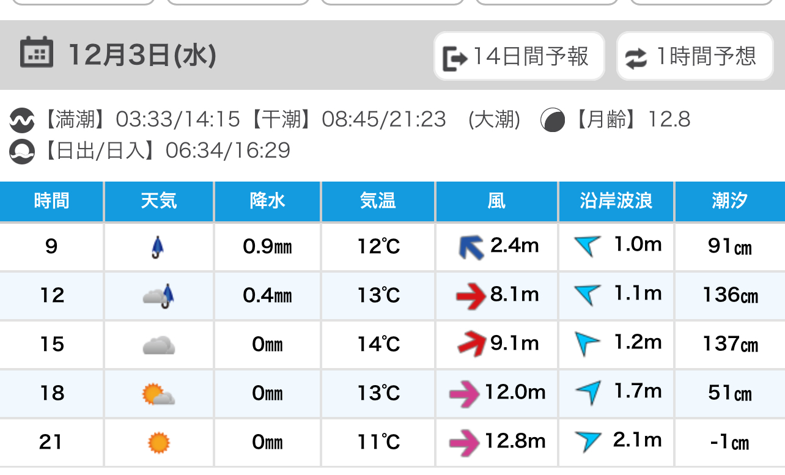
Task: Click the cloudy weather icon at 15時
Action: click(159, 345)
